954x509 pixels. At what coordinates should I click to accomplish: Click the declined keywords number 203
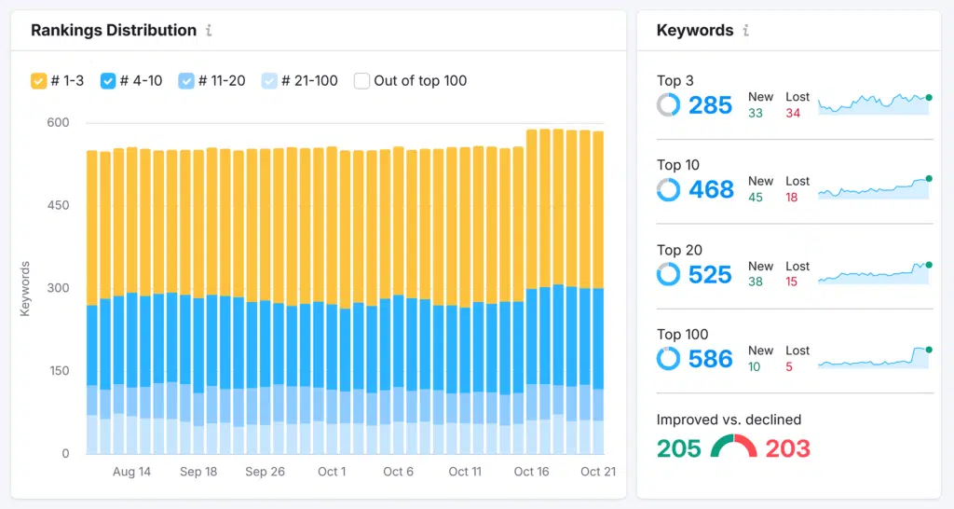pos(788,448)
